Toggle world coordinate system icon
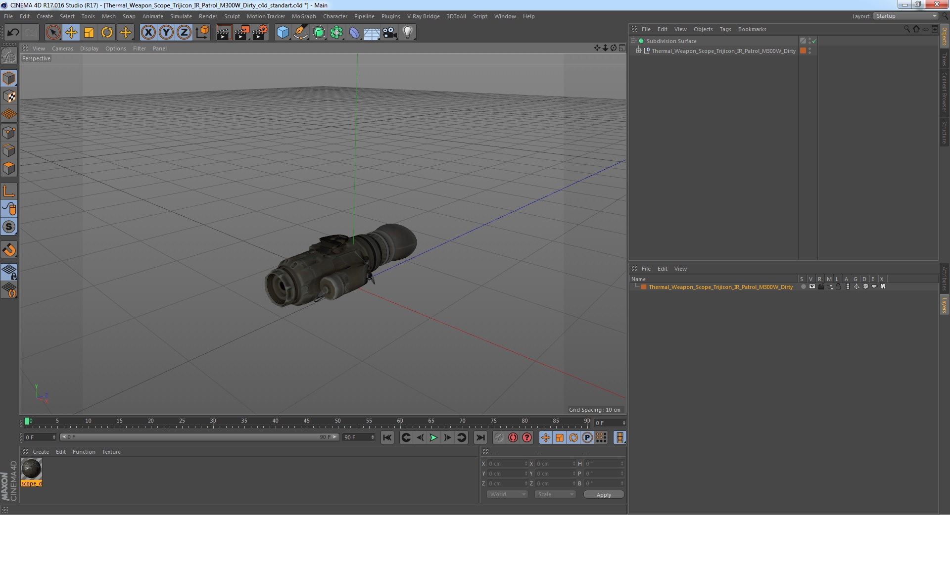This screenshot has width=950, height=573. (202, 33)
